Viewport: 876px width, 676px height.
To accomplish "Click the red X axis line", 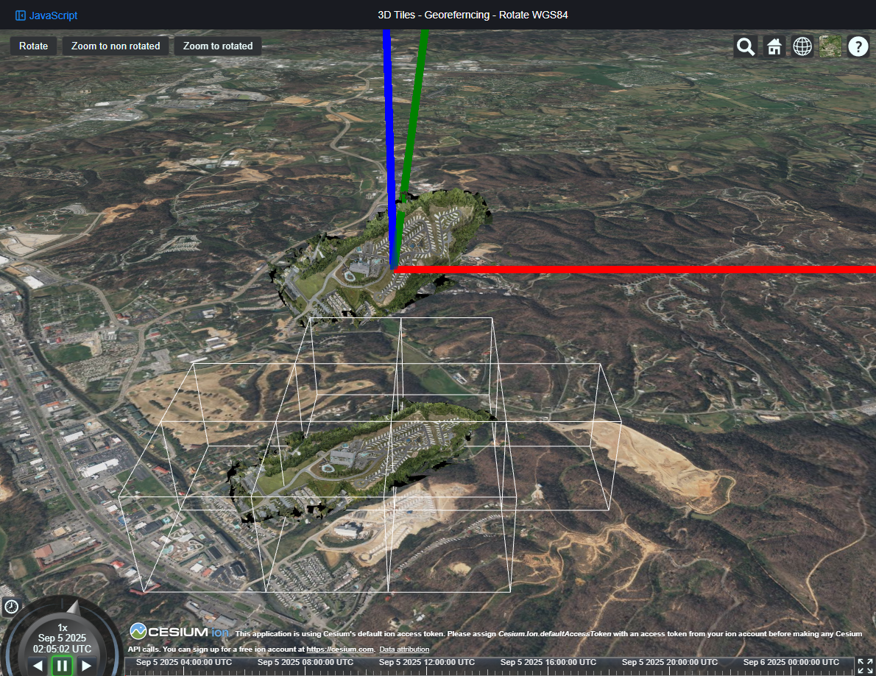I will (635, 270).
